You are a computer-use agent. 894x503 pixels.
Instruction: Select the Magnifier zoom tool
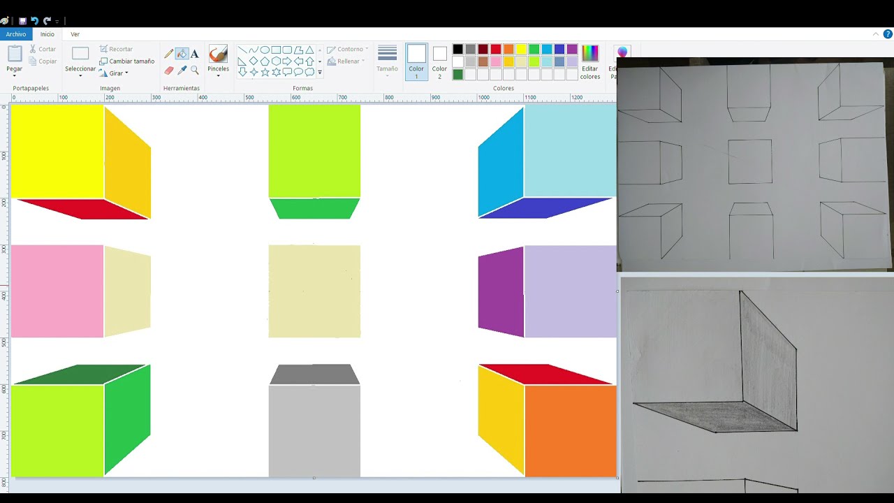tap(195, 71)
